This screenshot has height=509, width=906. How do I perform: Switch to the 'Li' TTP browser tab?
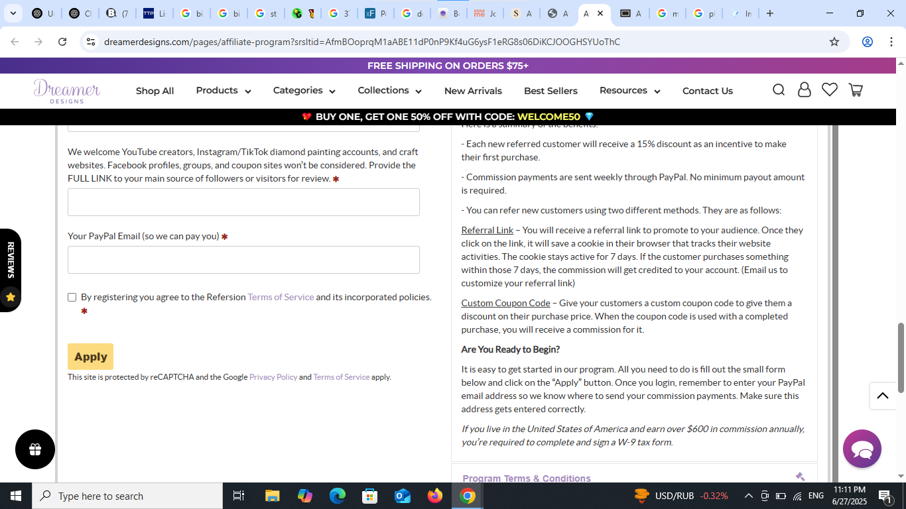point(155,13)
